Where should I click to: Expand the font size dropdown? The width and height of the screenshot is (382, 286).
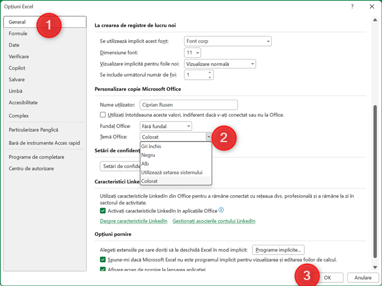click(x=197, y=52)
